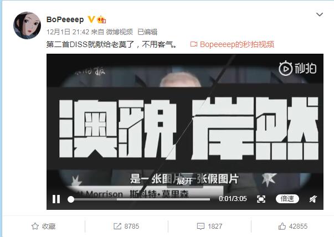This screenshot has width=334, height=237.
Task: Open the 倍速 playback speed option
Action: 287,199
